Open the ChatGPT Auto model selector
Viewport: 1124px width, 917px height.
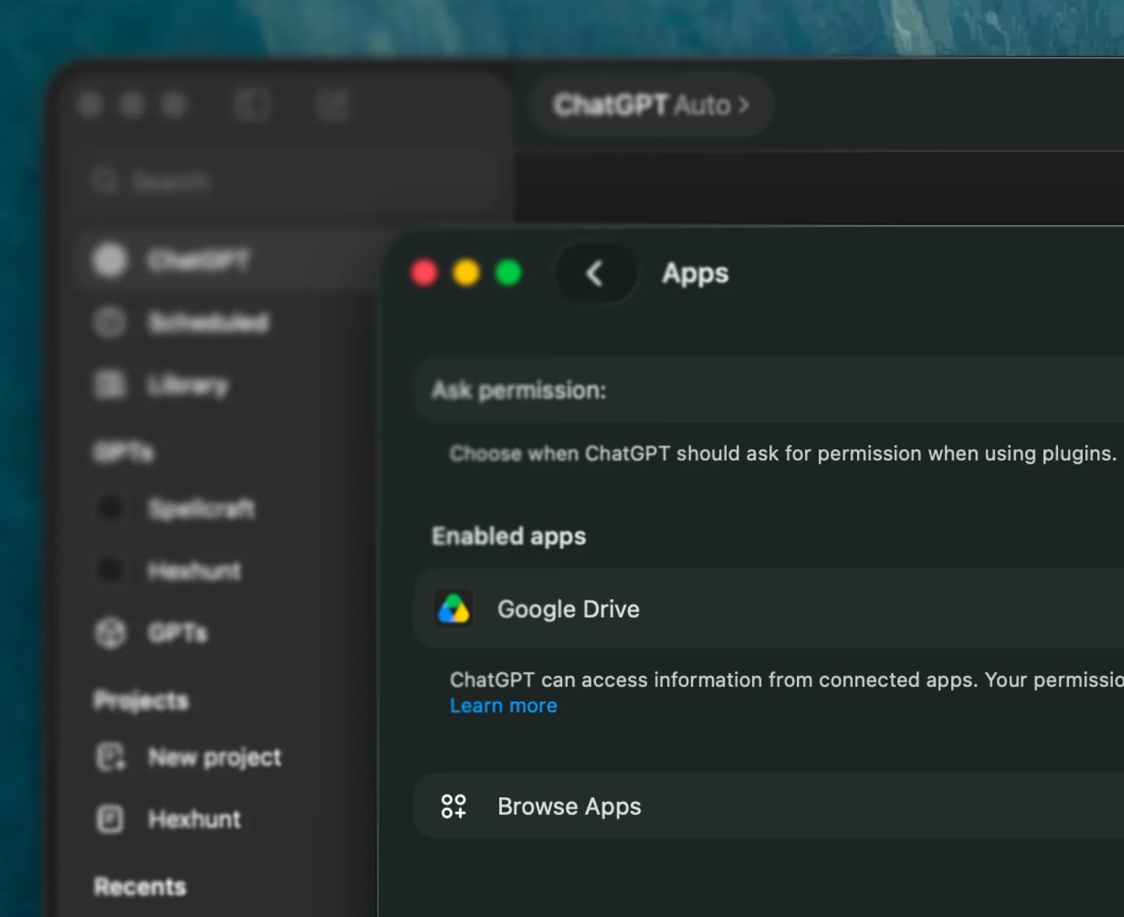click(652, 105)
